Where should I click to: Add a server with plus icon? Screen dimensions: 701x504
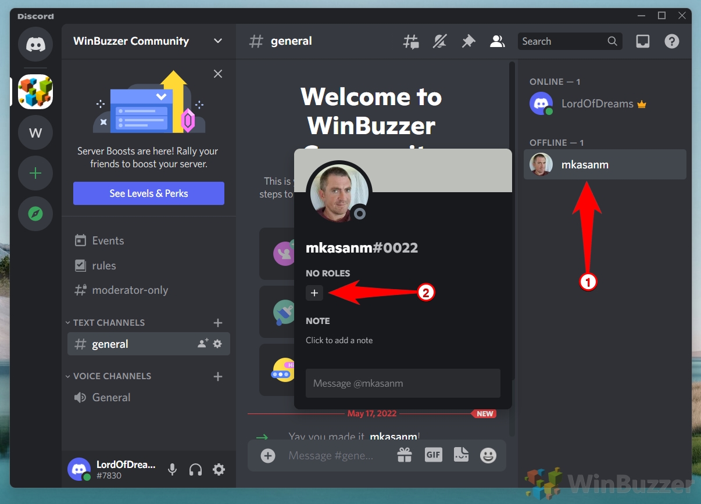(35, 173)
